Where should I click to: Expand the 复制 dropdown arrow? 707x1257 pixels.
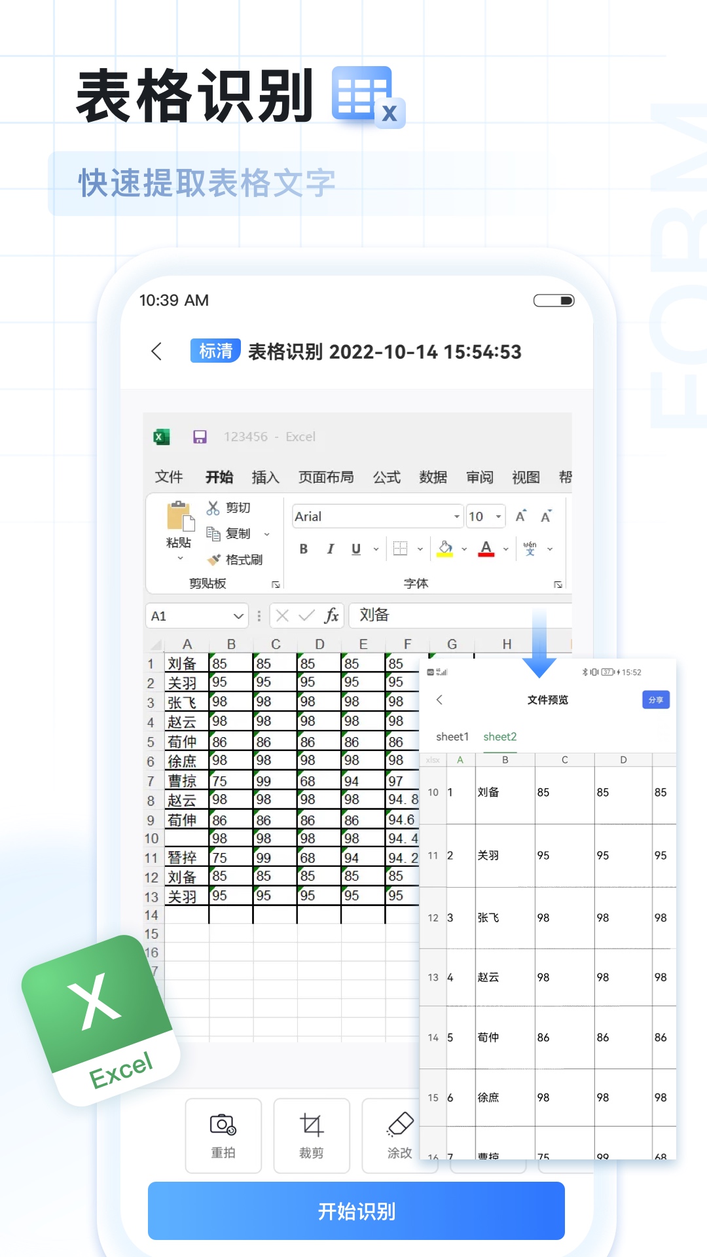tap(266, 534)
